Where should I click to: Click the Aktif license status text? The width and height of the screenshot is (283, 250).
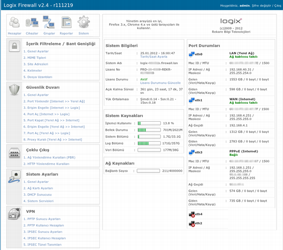point(144,79)
